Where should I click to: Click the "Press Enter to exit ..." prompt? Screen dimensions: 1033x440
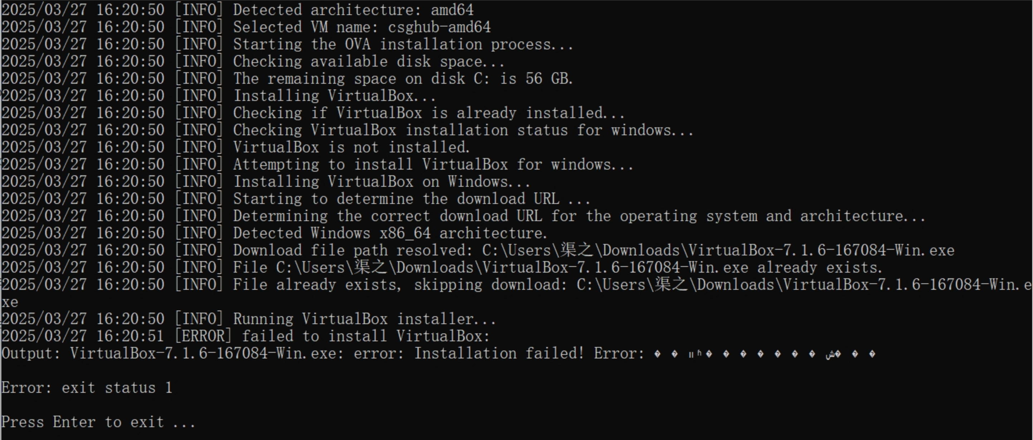tap(98, 422)
